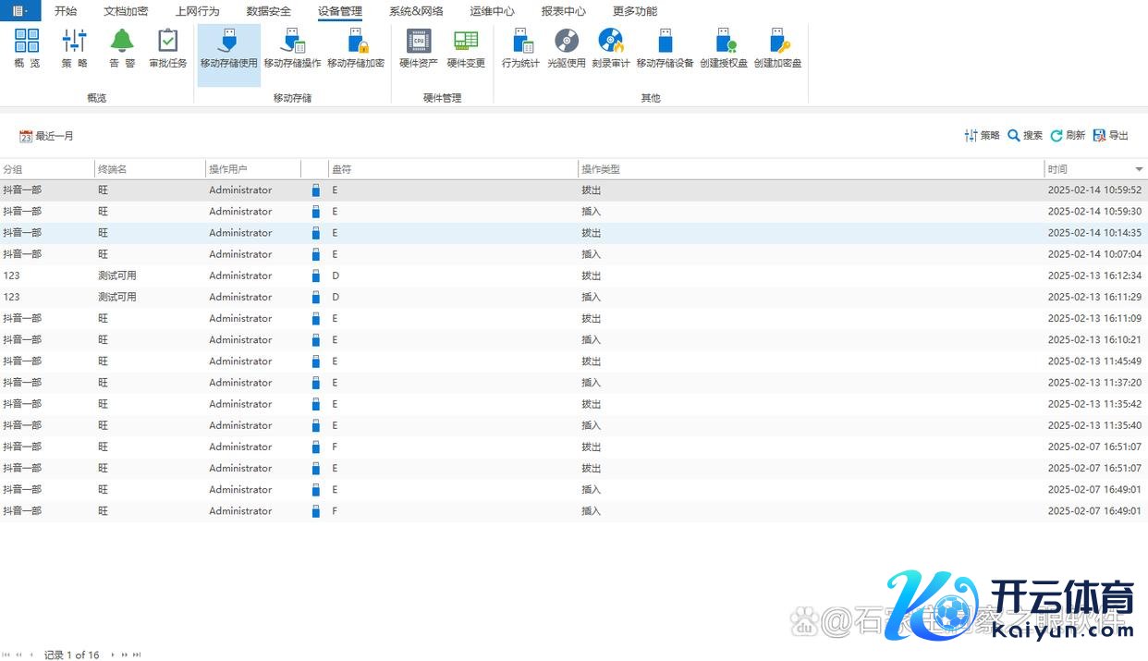Switch to the 报表中心 tab
Screen dimensions: 1148x661
(563, 11)
